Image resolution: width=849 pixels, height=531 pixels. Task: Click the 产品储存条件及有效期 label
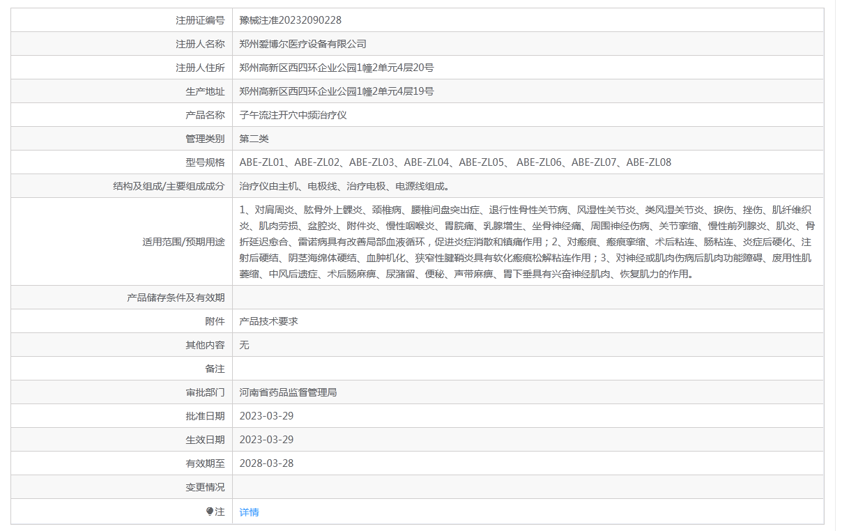click(176, 298)
